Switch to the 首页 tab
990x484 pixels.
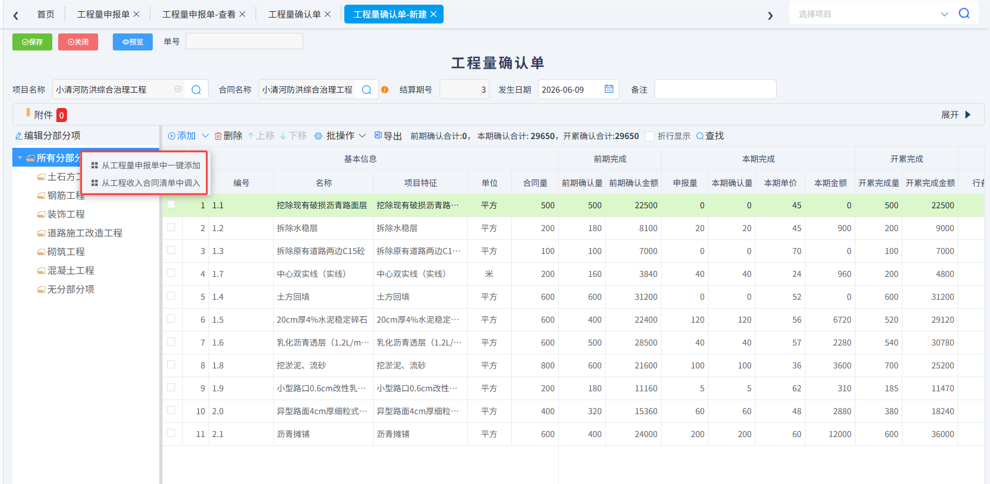[46, 14]
